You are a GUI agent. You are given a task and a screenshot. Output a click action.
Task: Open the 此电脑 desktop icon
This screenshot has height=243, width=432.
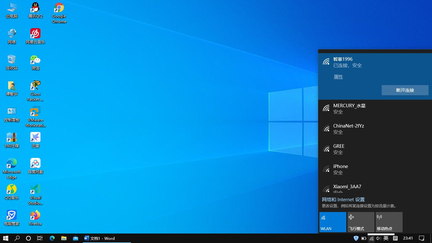(12, 10)
